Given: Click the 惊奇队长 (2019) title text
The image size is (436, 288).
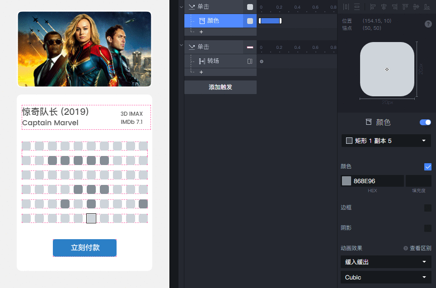Looking at the screenshot, I should tap(55, 112).
